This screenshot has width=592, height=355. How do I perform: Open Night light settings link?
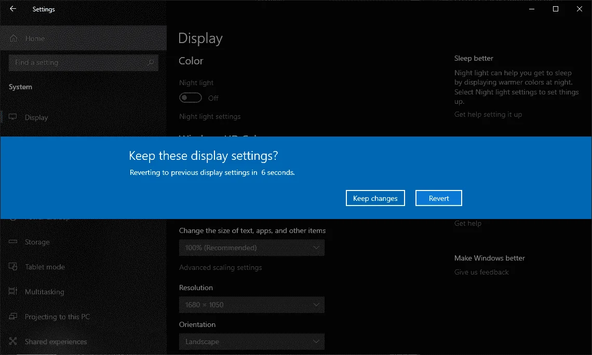210,117
